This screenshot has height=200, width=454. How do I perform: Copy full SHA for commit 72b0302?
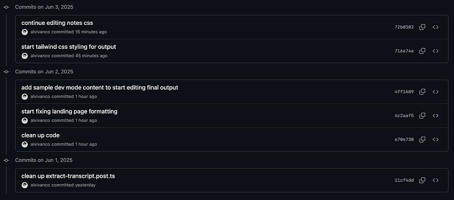point(422,27)
